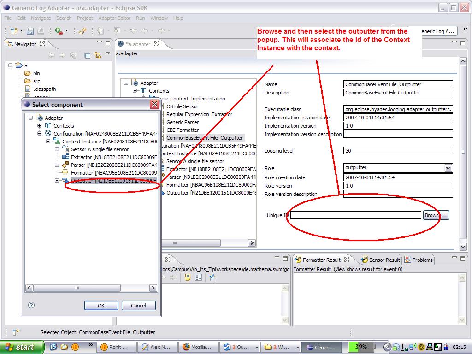Click the Formatter icon in dialog tree
Viewport: 472px width, 354px height.
(65, 173)
